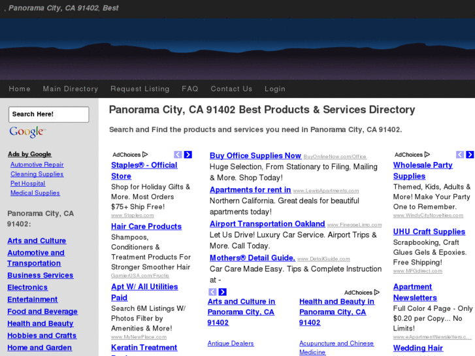Open Acupuncture and Chinese Medicine link

[336, 348]
